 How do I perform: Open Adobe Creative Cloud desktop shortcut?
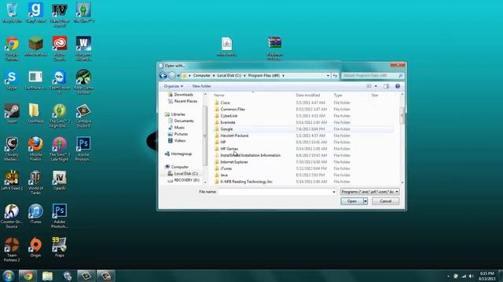click(60, 49)
